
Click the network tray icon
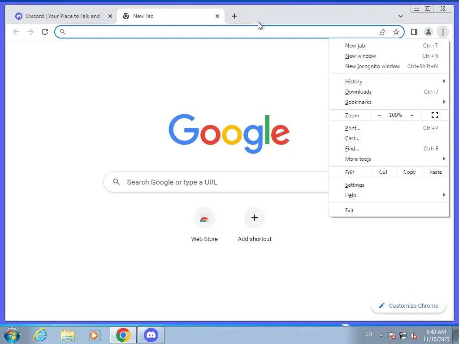point(403,335)
